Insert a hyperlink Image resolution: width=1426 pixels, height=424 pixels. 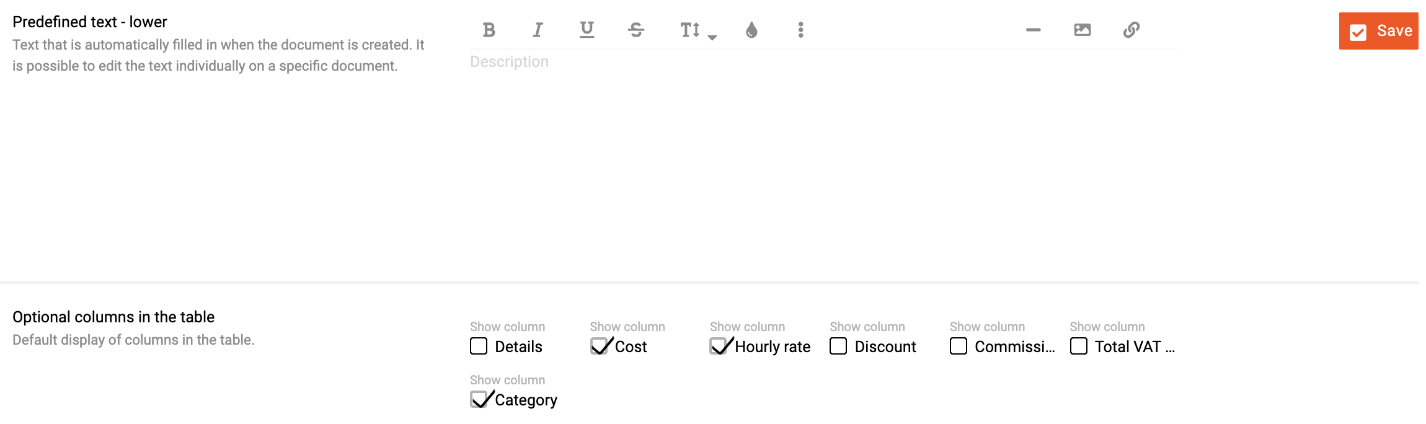click(1131, 30)
